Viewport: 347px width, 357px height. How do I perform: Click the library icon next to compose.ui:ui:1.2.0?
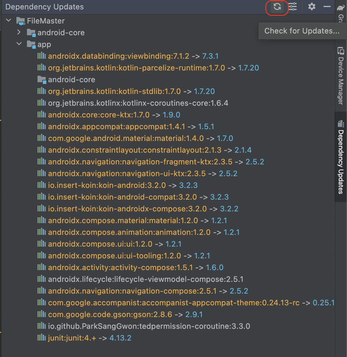pos(42,244)
